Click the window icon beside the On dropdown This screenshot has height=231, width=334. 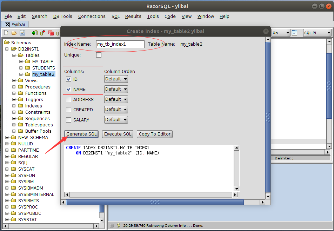coord(295,33)
